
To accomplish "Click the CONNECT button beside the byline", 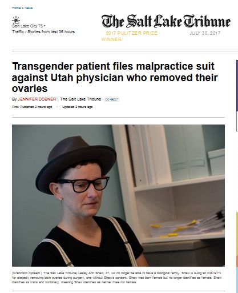I will [112, 99].
